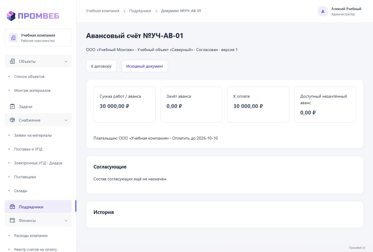
Task: Click the Согласующие section heading
Action: [110, 167]
